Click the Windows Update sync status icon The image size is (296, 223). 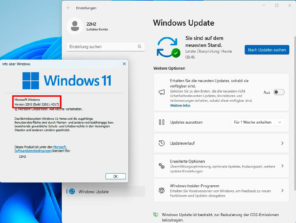(168, 47)
